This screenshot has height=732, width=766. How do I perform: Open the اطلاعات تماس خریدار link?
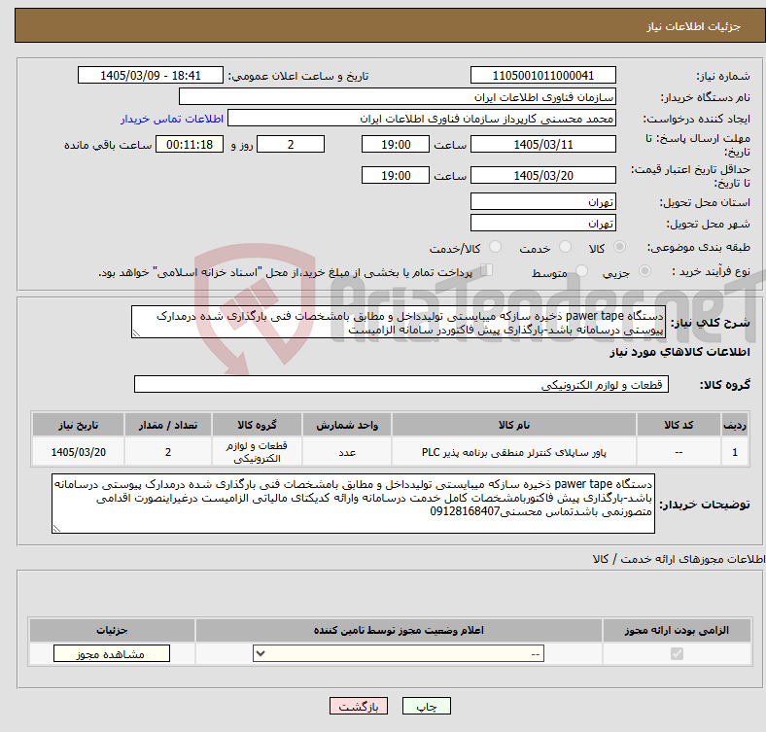coord(172,119)
